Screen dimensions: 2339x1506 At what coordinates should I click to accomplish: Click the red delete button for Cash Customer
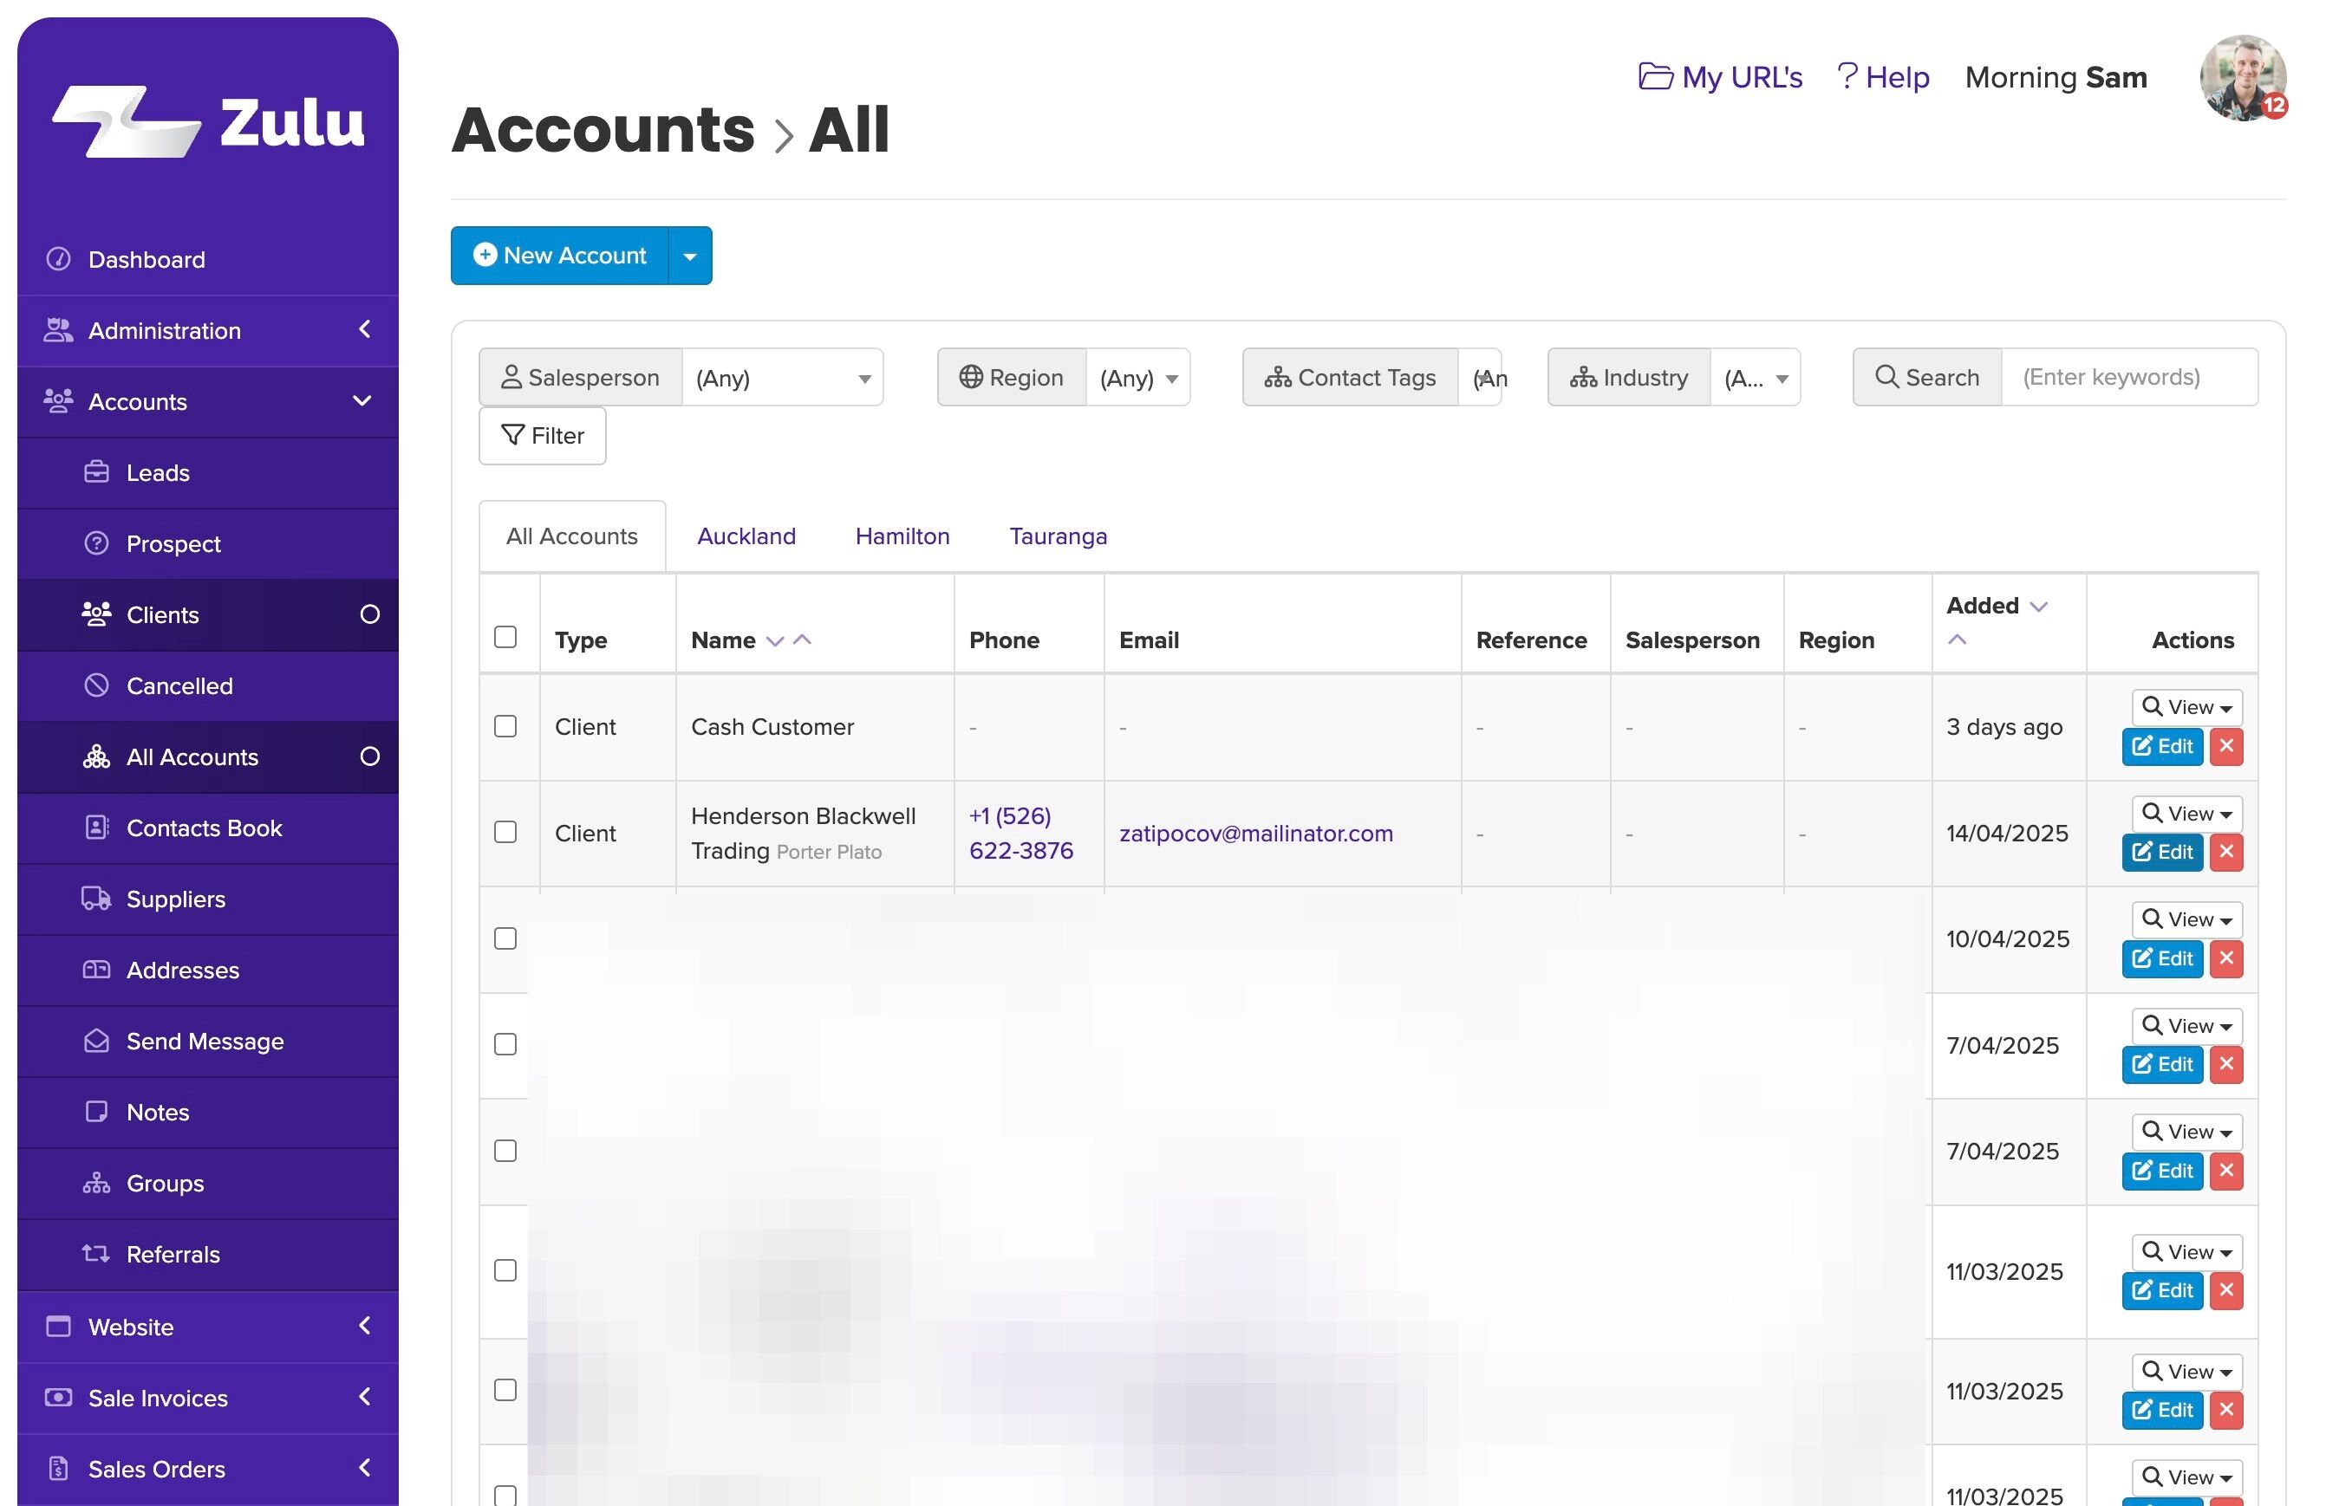coord(2225,746)
